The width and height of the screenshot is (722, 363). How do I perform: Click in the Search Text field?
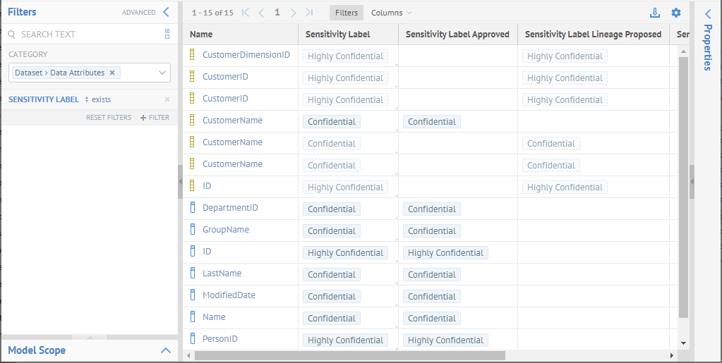pyautogui.click(x=85, y=34)
